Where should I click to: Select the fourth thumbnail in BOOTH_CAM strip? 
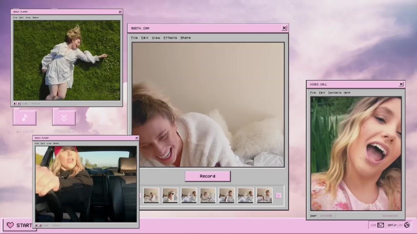[x=208, y=195]
